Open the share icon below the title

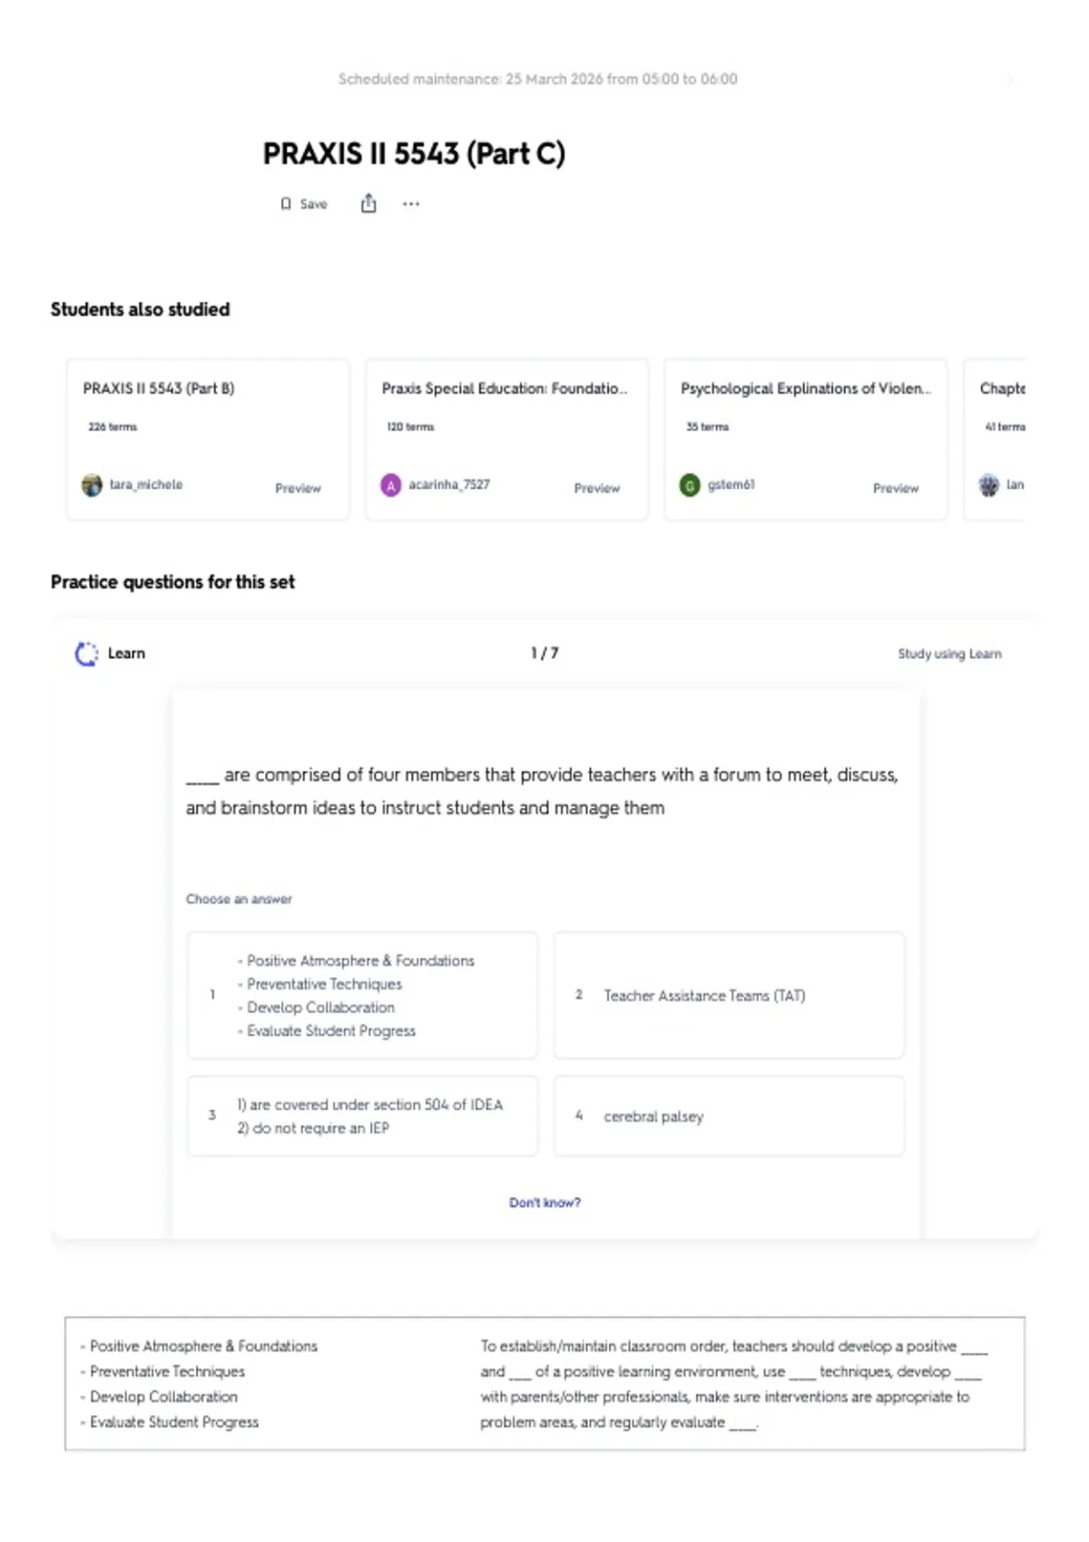(x=368, y=203)
